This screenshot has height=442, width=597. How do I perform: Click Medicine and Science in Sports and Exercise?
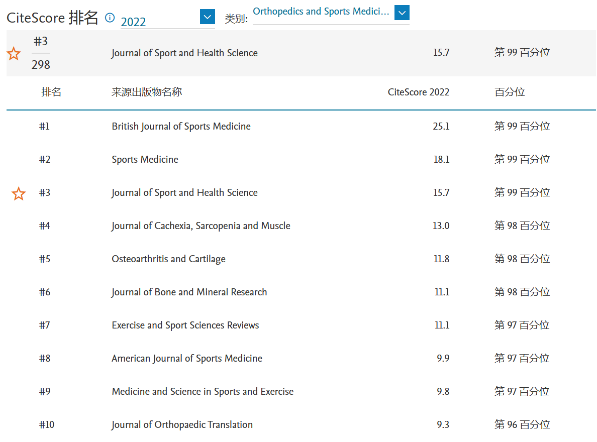click(x=203, y=392)
